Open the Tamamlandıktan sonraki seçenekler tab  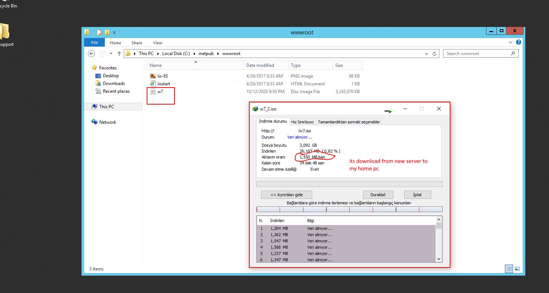pyautogui.click(x=349, y=122)
